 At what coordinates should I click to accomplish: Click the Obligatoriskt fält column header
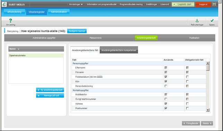pyautogui.click(x=195, y=60)
